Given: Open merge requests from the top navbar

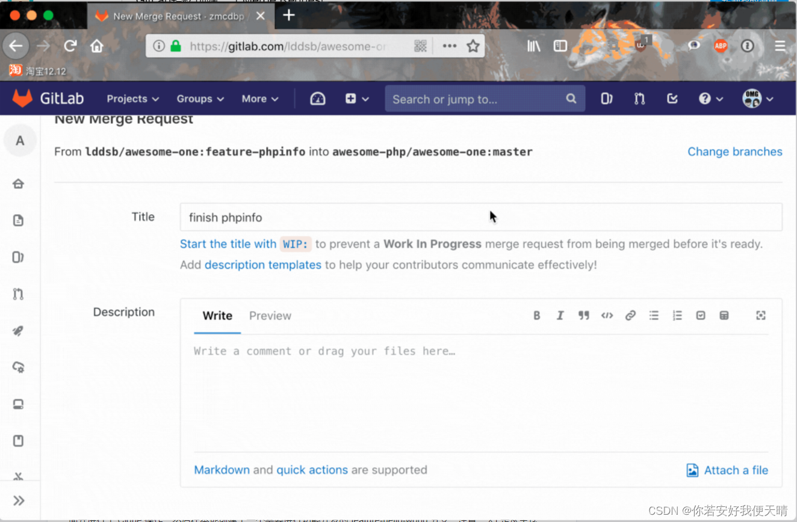Looking at the screenshot, I should 639,98.
